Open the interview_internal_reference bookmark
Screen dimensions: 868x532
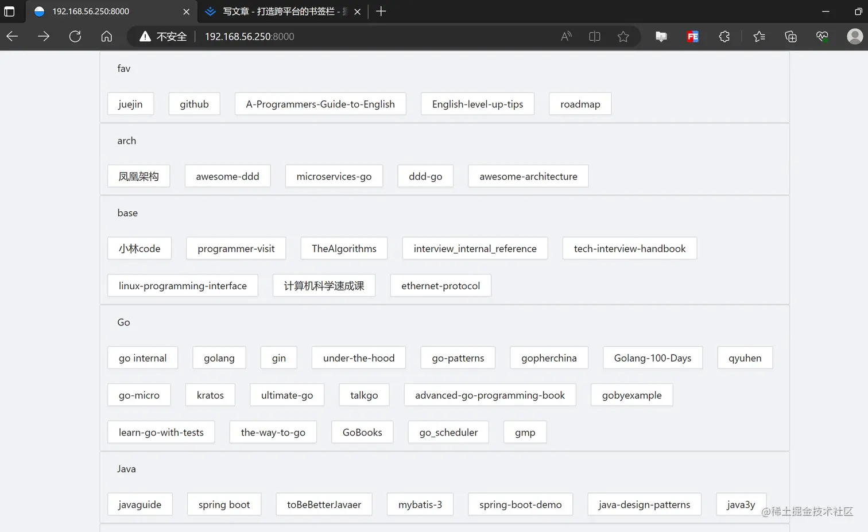[475, 248]
